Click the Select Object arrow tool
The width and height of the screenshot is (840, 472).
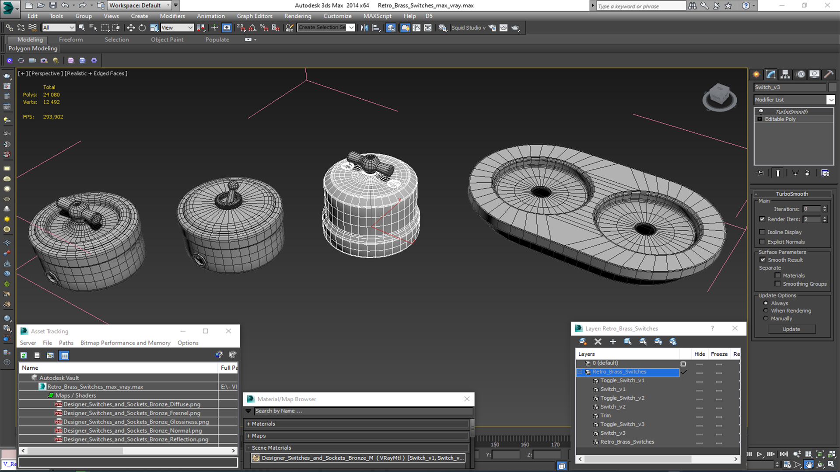click(x=81, y=28)
